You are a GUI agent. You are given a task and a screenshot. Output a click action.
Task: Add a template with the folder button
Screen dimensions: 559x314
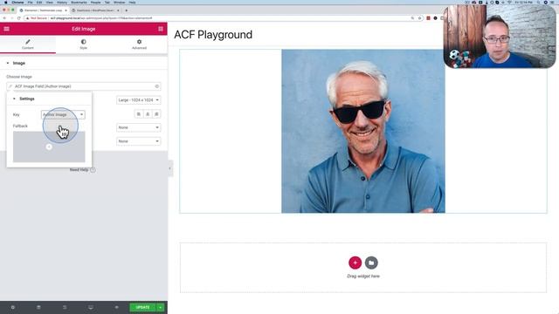(x=371, y=263)
